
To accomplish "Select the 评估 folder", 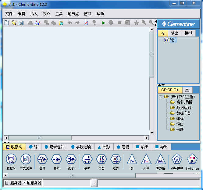I will click(177, 124).
